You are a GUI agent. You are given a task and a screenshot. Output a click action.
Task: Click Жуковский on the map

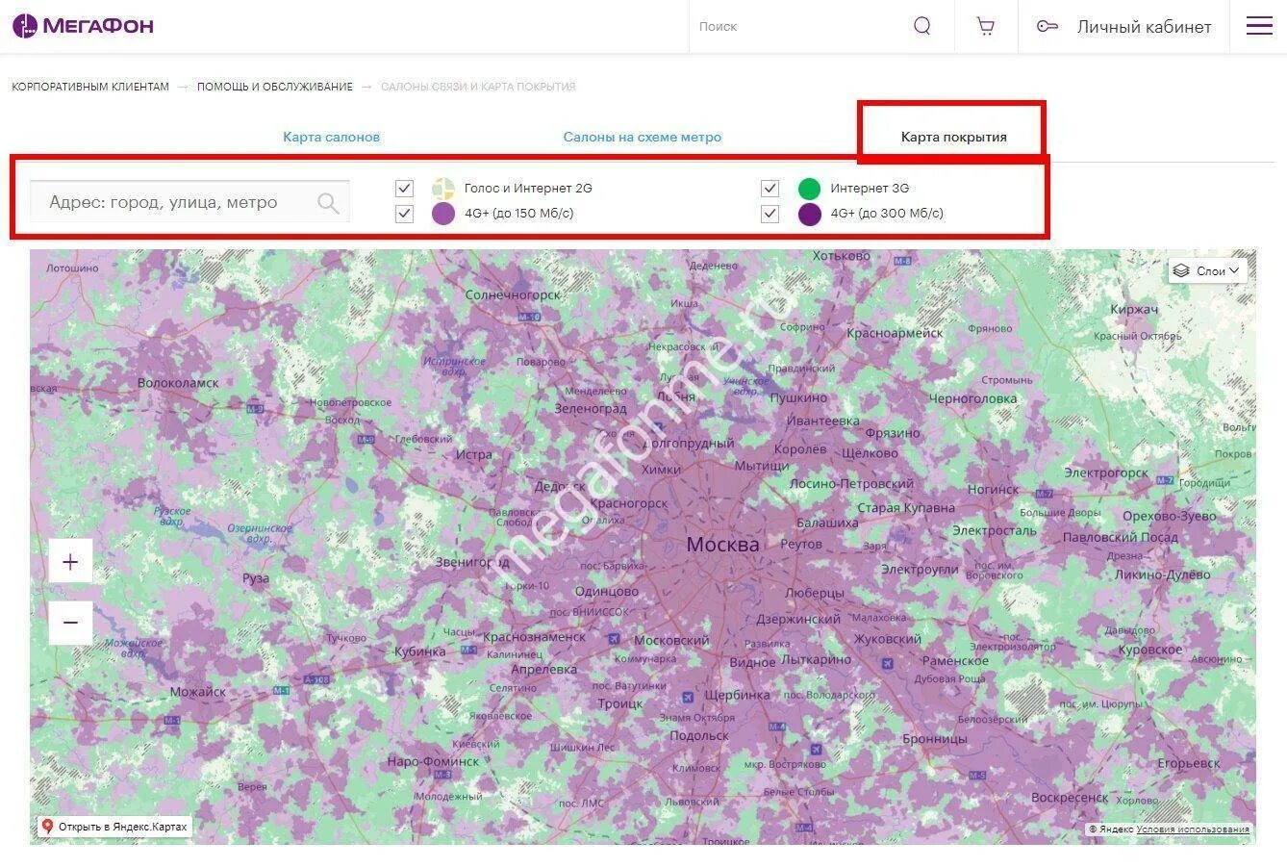[x=888, y=639]
